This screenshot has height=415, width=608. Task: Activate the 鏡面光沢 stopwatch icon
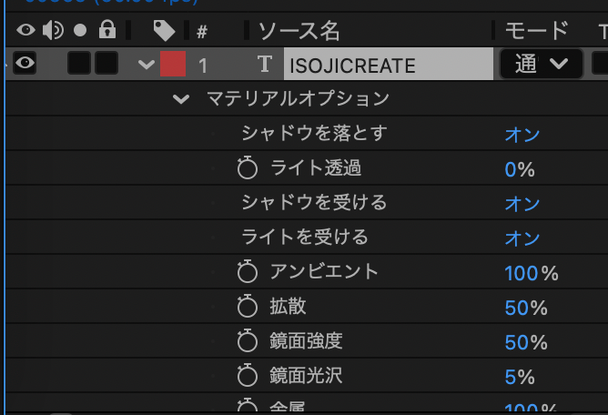click(247, 376)
